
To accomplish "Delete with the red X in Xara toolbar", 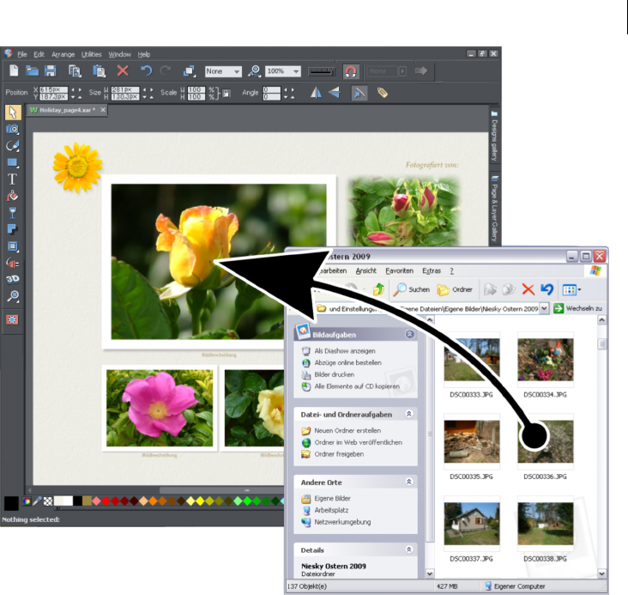I will click(x=123, y=71).
